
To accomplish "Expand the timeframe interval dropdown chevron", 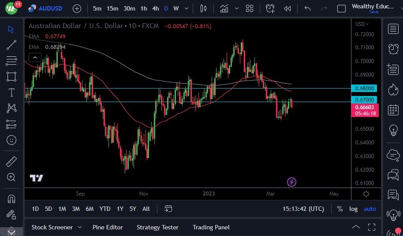I will click(x=187, y=8).
